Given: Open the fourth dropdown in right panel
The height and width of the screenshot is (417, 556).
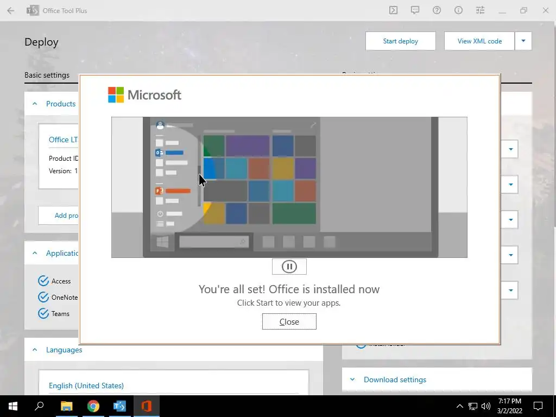Looking at the screenshot, I should click(x=510, y=255).
